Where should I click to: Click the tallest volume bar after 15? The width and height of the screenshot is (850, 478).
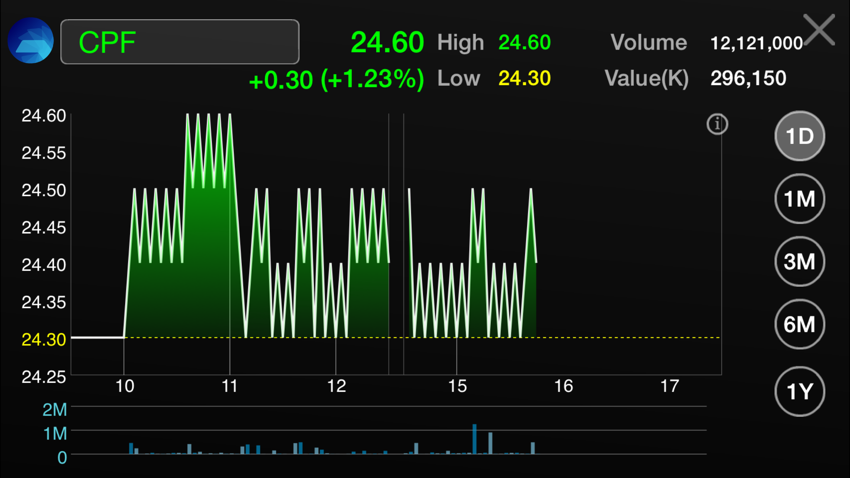[474, 439]
